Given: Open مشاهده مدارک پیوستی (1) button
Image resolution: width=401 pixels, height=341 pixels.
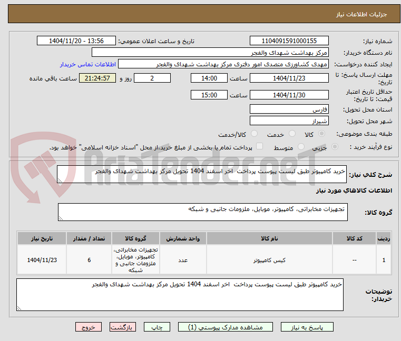Looking at the screenshot, I should point(226,327).
